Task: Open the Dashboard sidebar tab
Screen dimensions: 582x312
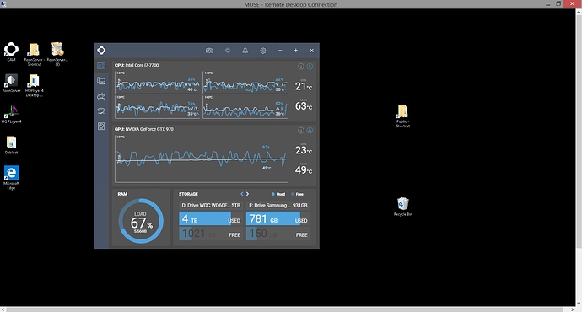Action: click(x=101, y=66)
